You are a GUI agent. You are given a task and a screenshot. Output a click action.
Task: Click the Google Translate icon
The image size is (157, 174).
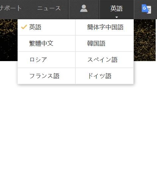[146, 9]
